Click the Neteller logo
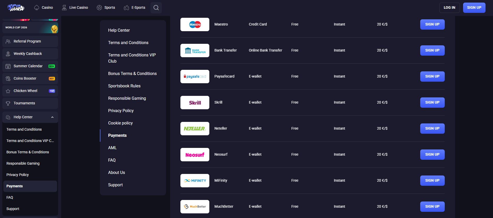The width and height of the screenshot is (493, 218). [x=195, y=129]
